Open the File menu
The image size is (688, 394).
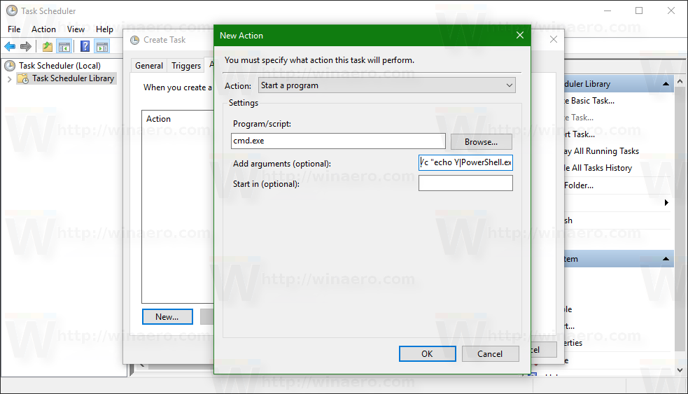[14, 29]
